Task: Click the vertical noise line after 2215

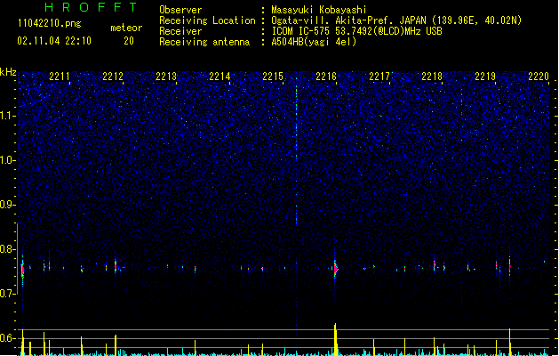Action: [x=296, y=154]
